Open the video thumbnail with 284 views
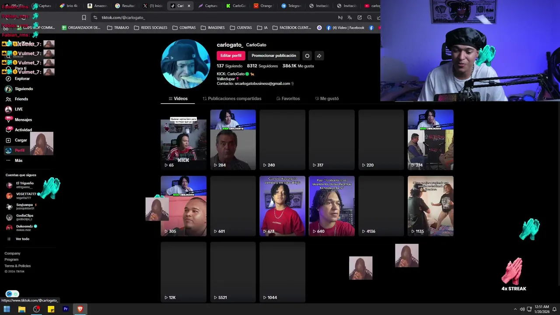The height and width of the screenshot is (315, 560). (x=233, y=140)
